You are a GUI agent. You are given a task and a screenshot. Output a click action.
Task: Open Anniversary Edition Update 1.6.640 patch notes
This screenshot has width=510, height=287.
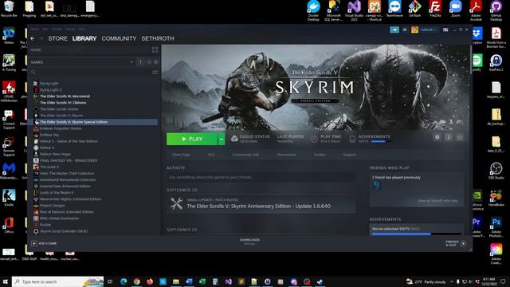pyautogui.click(x=261, y=204)
